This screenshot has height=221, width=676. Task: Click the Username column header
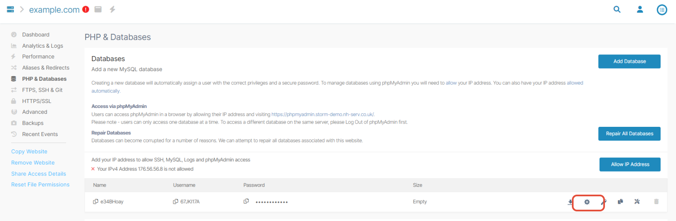(184, 185)
